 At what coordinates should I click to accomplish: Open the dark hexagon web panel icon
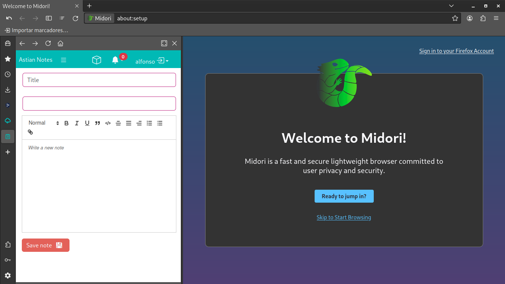point(8,105)
